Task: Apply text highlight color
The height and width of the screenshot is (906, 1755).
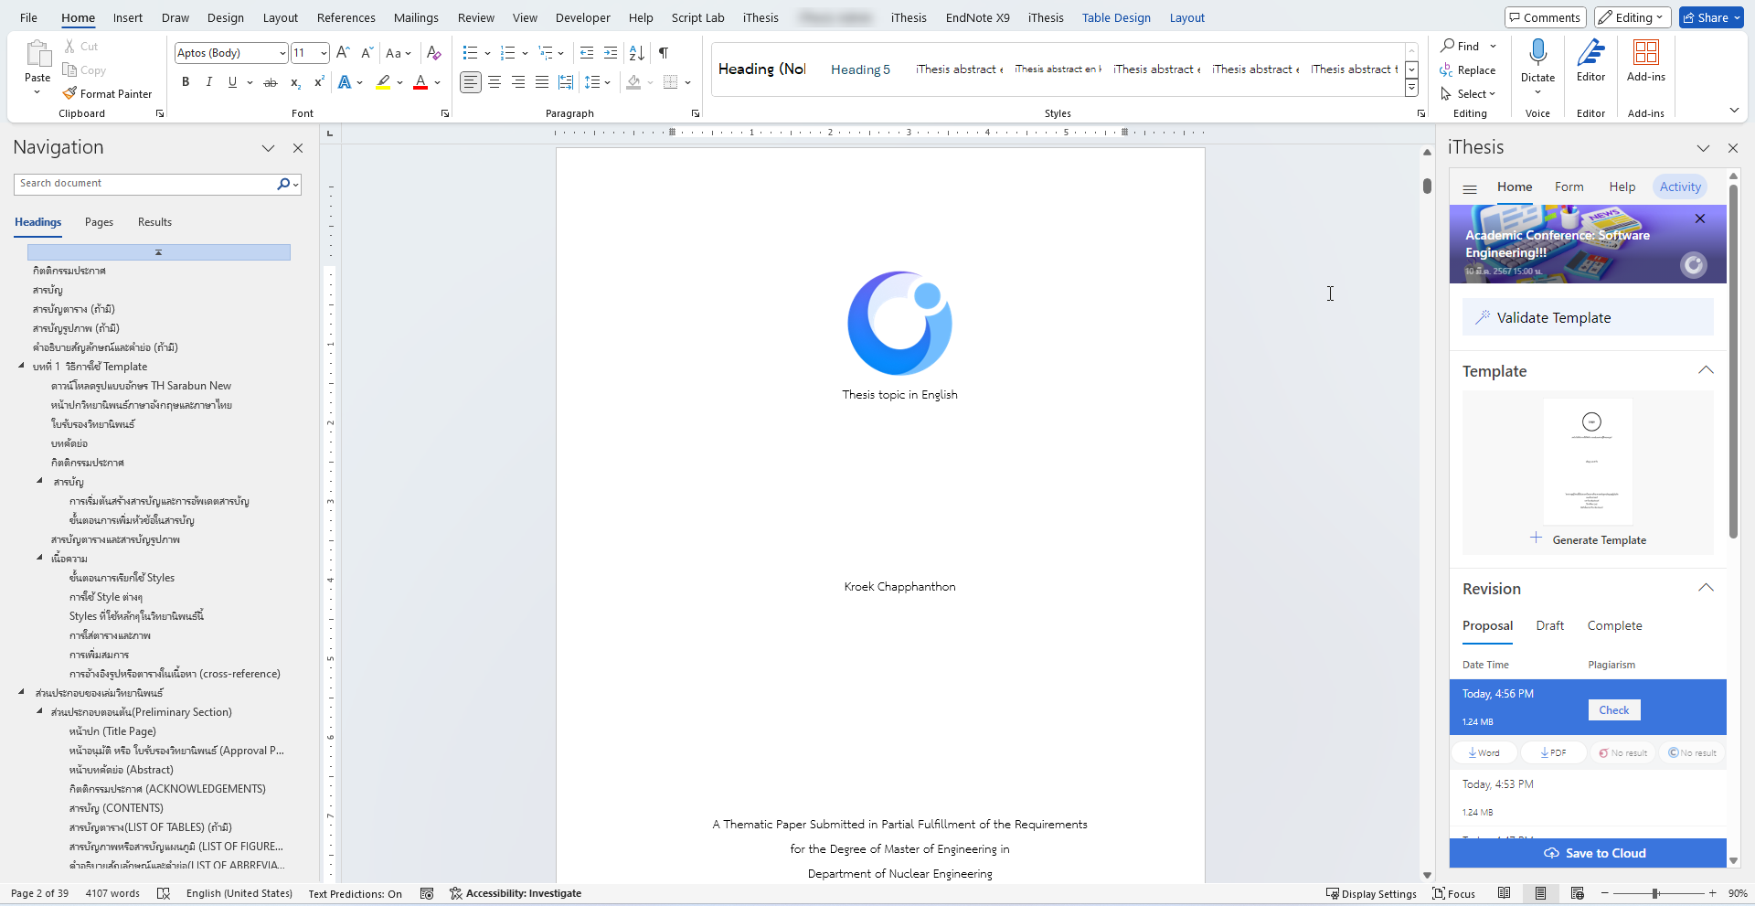Action: [x=384, y=82]
